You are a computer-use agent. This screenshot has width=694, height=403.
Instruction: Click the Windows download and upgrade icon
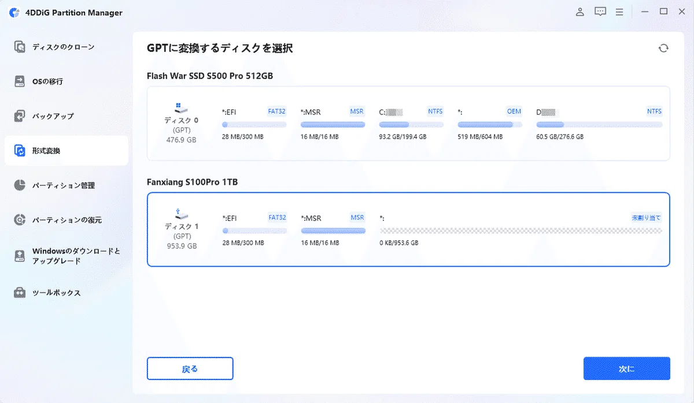pyautogui.click(x=20, y=256)
